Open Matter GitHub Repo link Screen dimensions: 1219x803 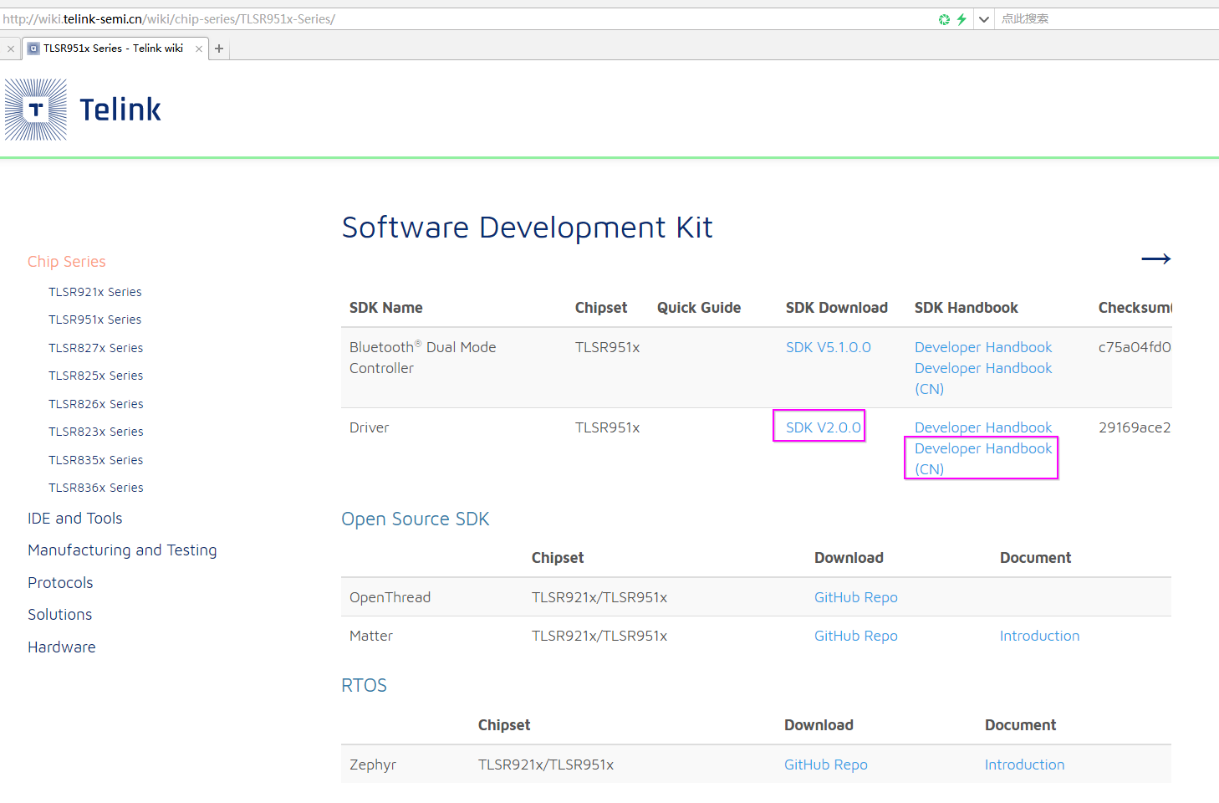point(856,636)
